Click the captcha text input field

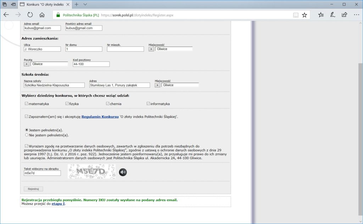[x=42, y=173]
